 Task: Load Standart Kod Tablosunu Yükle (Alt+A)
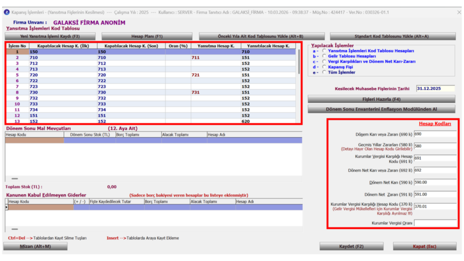click(393, 36)
